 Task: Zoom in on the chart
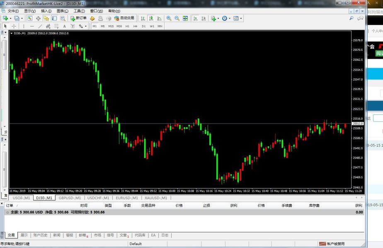tap(169, 18)
